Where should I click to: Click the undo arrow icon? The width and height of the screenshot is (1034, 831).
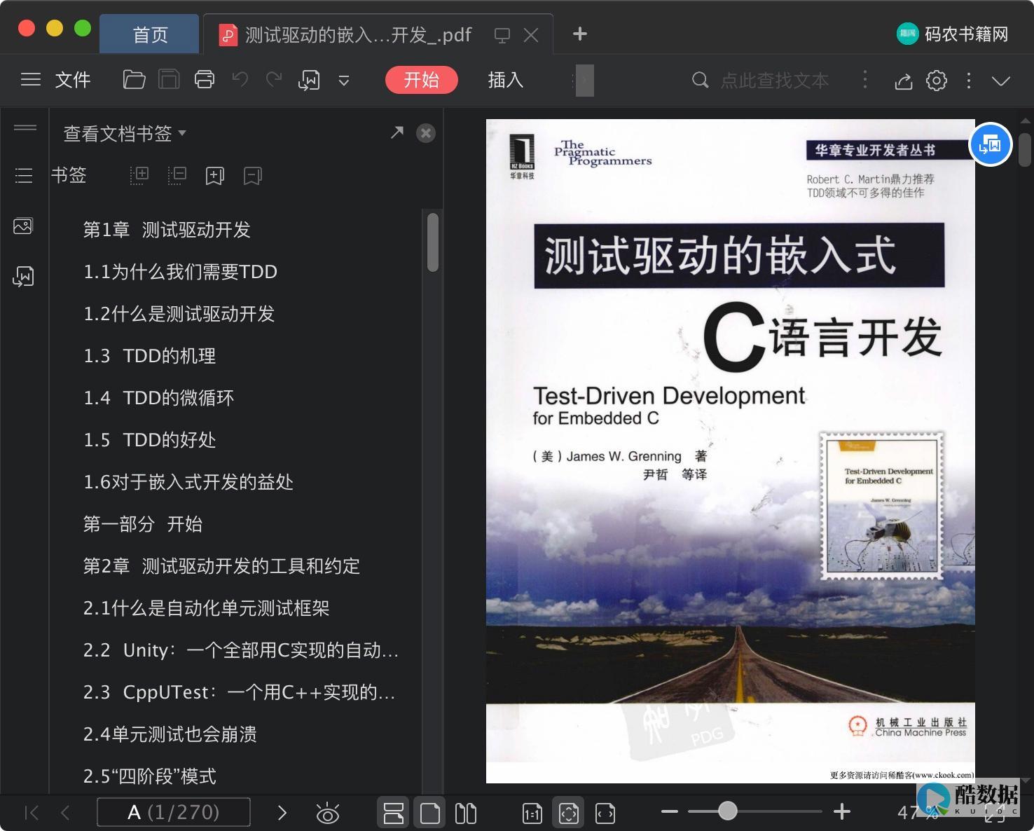click(240, 79)
